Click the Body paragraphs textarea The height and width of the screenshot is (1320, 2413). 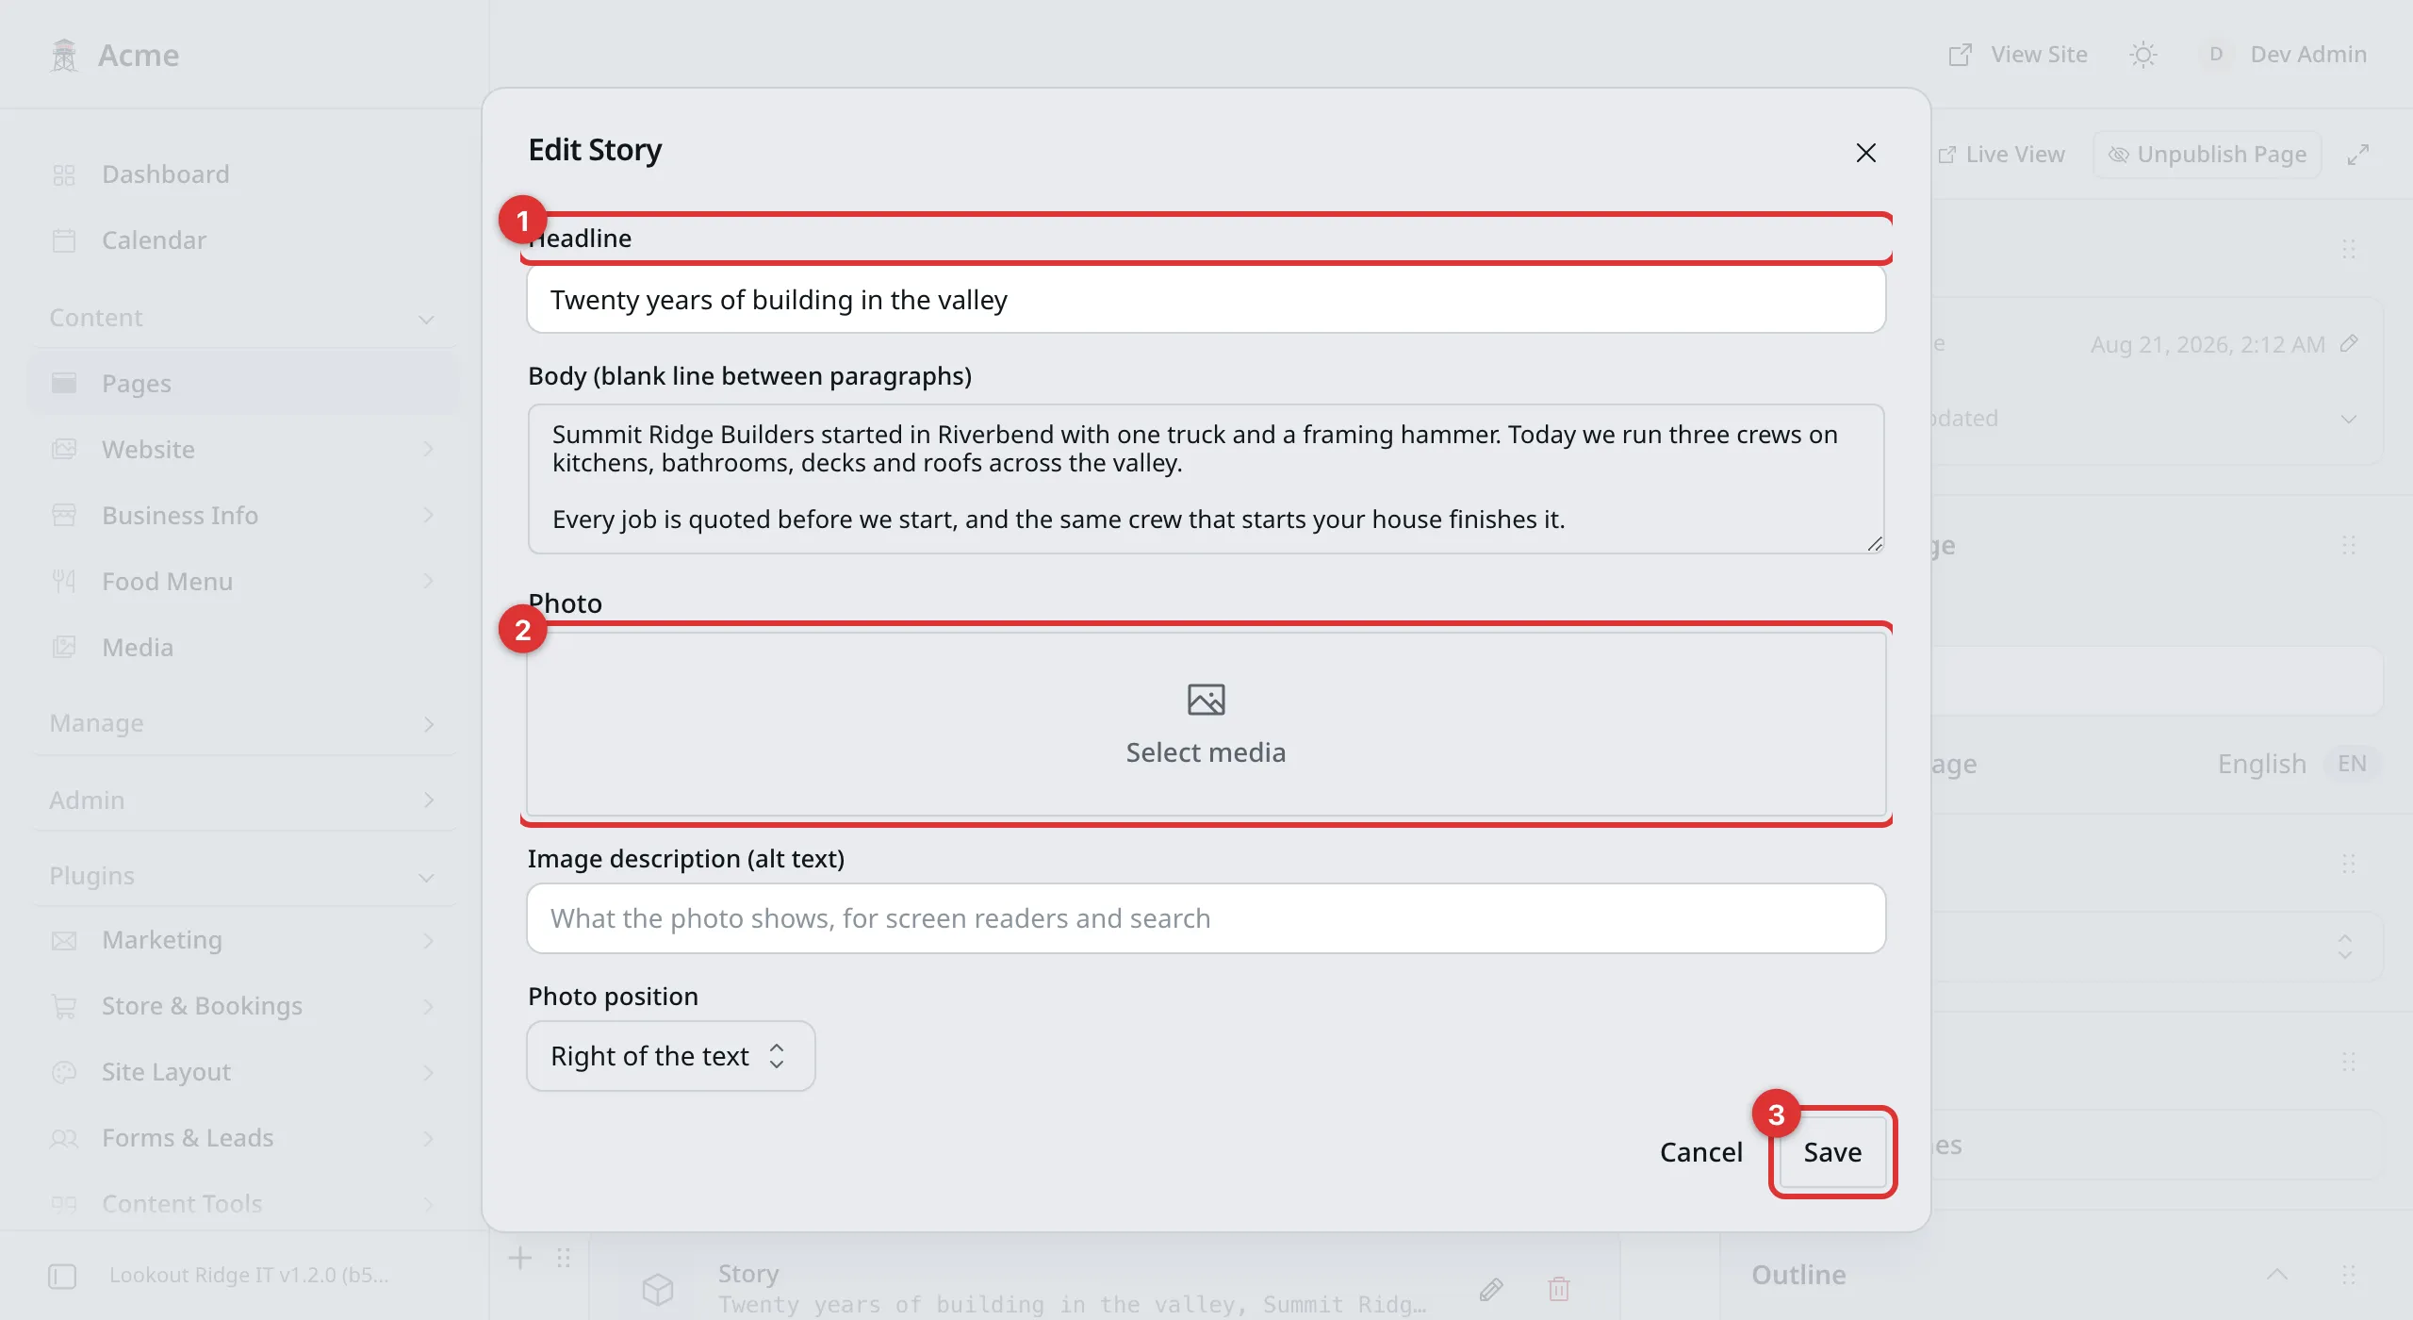1206,479
